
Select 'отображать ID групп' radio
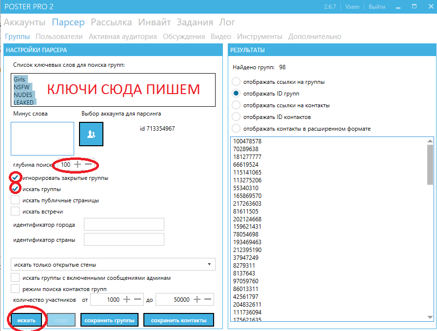(236, 93)
